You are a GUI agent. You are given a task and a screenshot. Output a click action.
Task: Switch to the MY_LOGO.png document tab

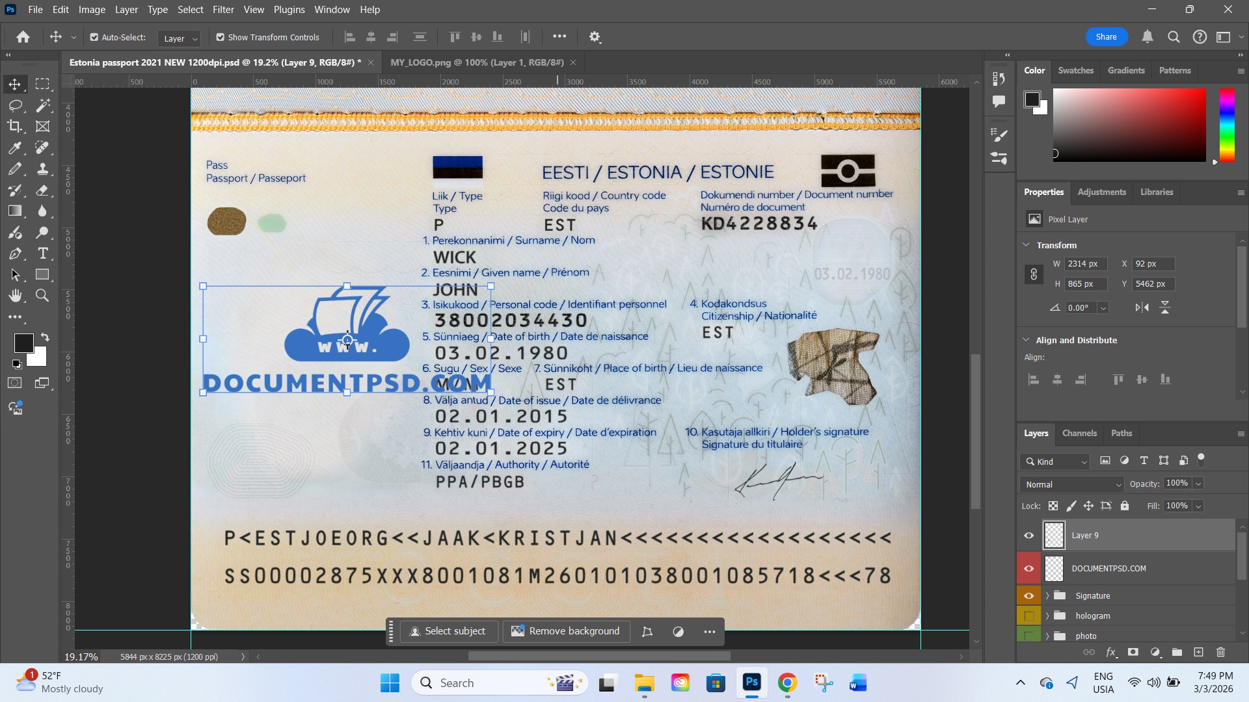click(x=477, y=62)
